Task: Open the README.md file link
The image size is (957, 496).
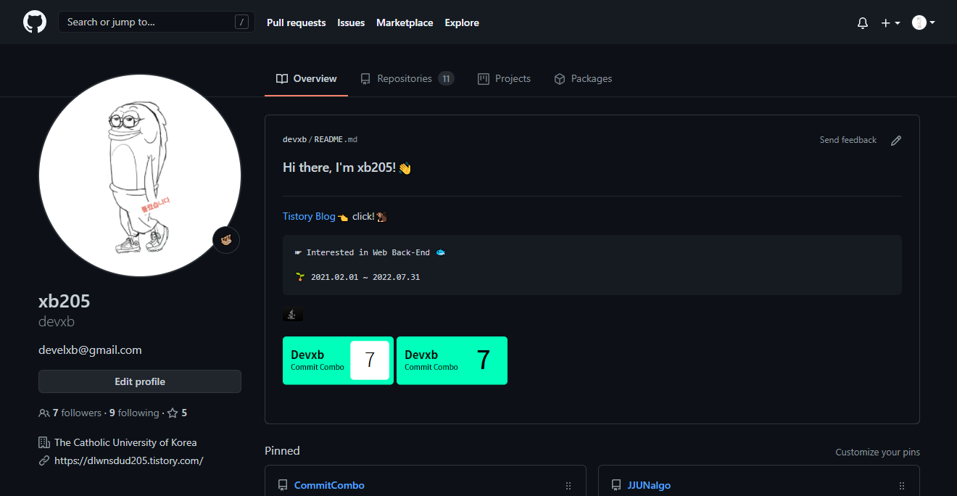Action: 336,139
